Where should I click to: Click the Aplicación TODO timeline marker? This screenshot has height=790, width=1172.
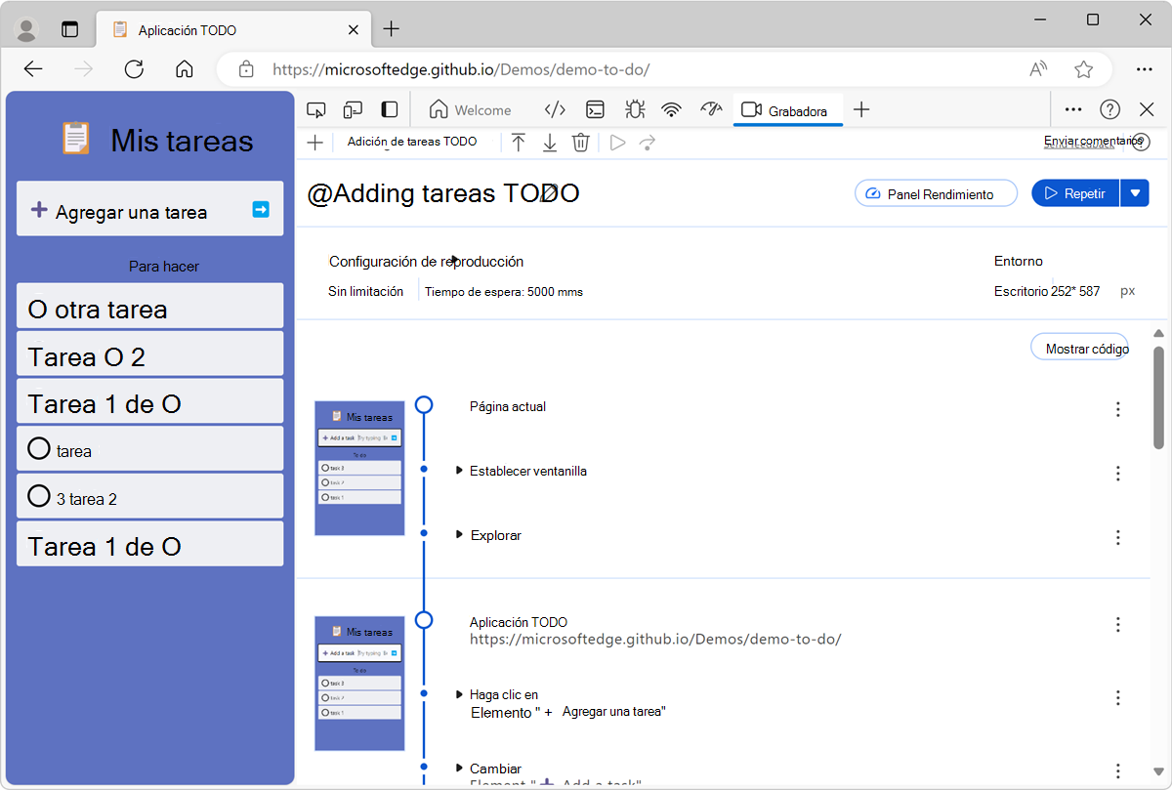(424, 619)
